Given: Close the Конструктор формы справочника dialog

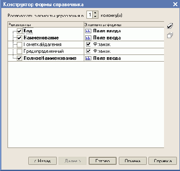Looking at the screenshot, I should (x=175, y=4).
